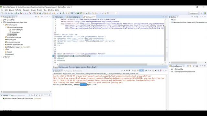Screen dimensions: 207x116
Task: Open the File menu
Action: (2, 10)
